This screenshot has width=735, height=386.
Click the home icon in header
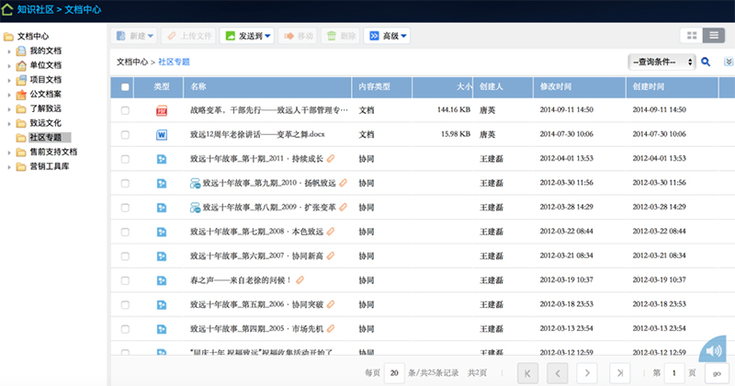pos(9,9)
